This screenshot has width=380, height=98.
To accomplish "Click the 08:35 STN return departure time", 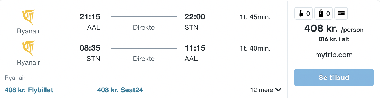I will pos(90,48).
